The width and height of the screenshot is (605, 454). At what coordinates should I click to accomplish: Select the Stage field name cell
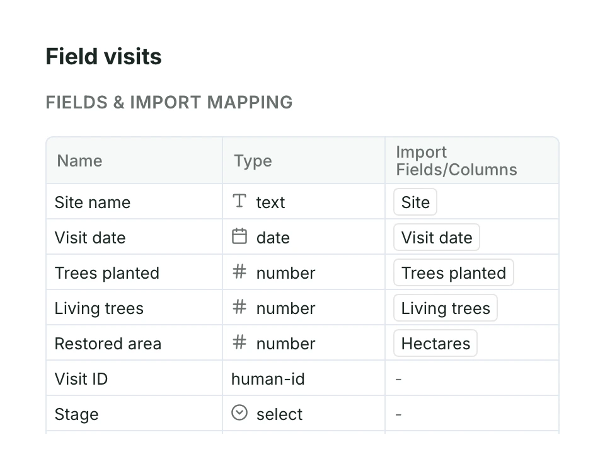tap(134, 414)
